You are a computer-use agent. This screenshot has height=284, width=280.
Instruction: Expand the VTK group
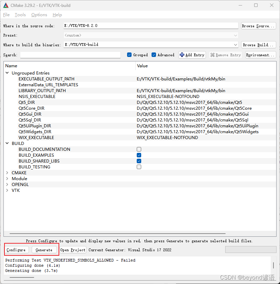(7, 190)
